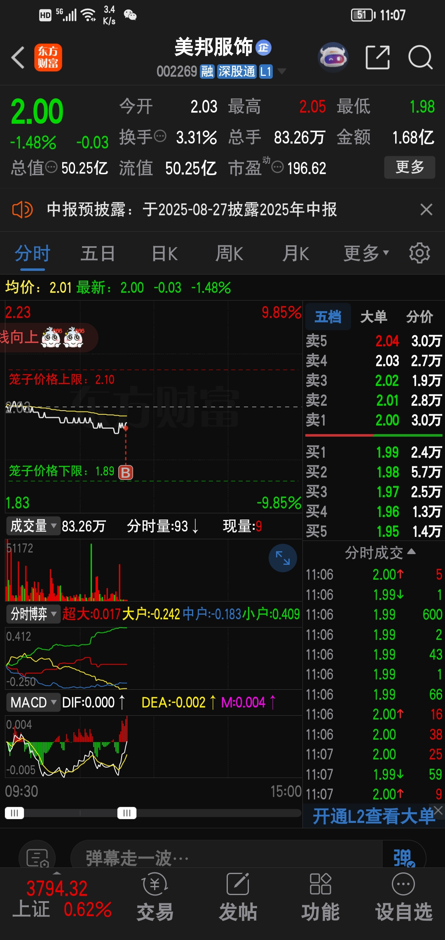The width and height of the screenshot is (445, 940).
Task: Switch to the 分时 tab
Action: [x=33, y=254]
